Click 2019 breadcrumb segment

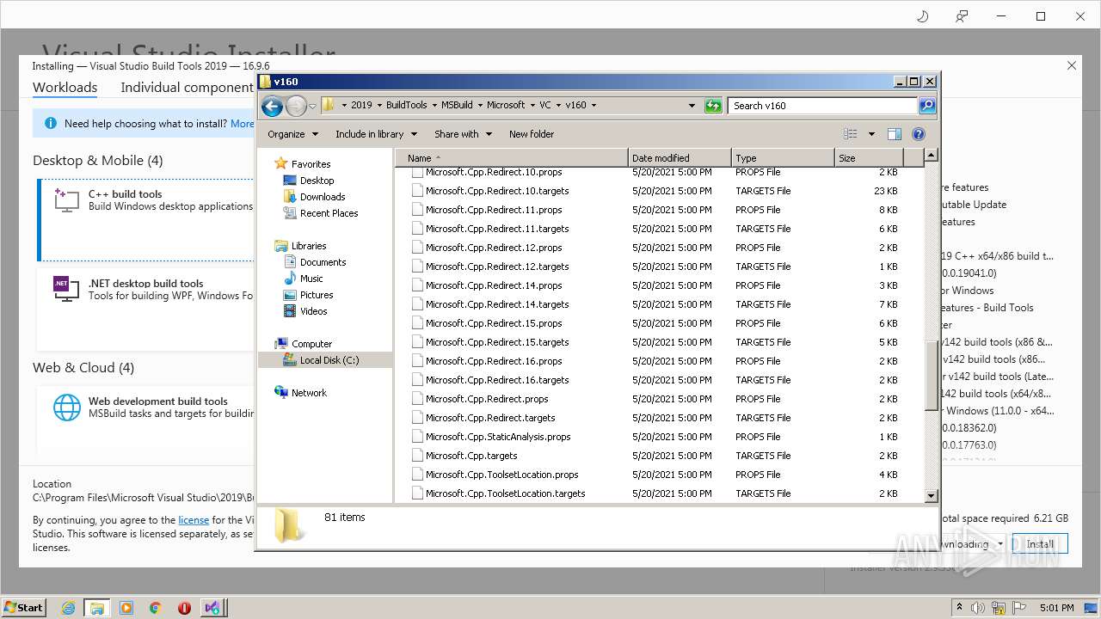[x=361, y=105]
